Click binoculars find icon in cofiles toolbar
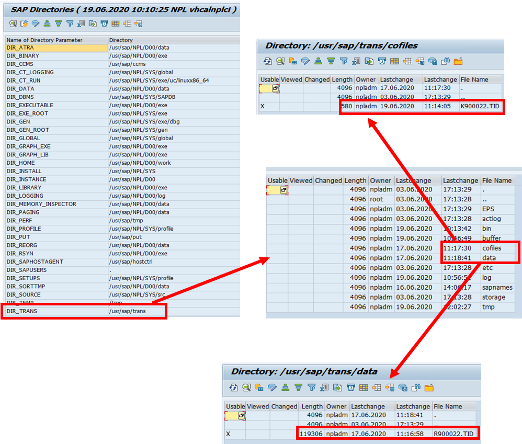 [x=446, y=61]
